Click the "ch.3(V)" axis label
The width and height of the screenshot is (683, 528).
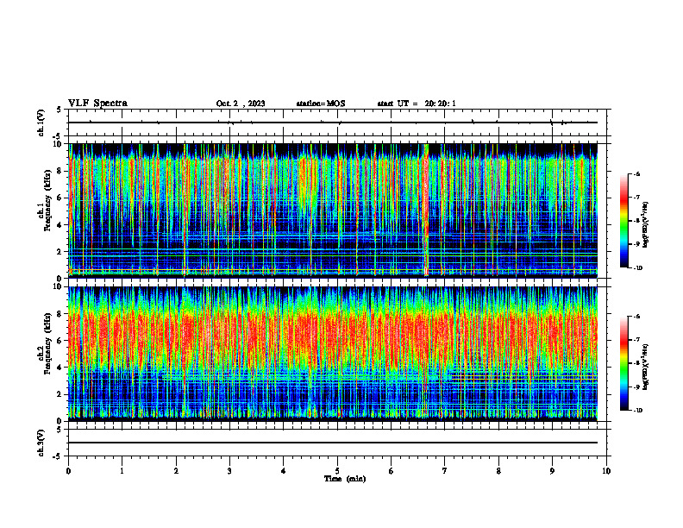(41, 443)
